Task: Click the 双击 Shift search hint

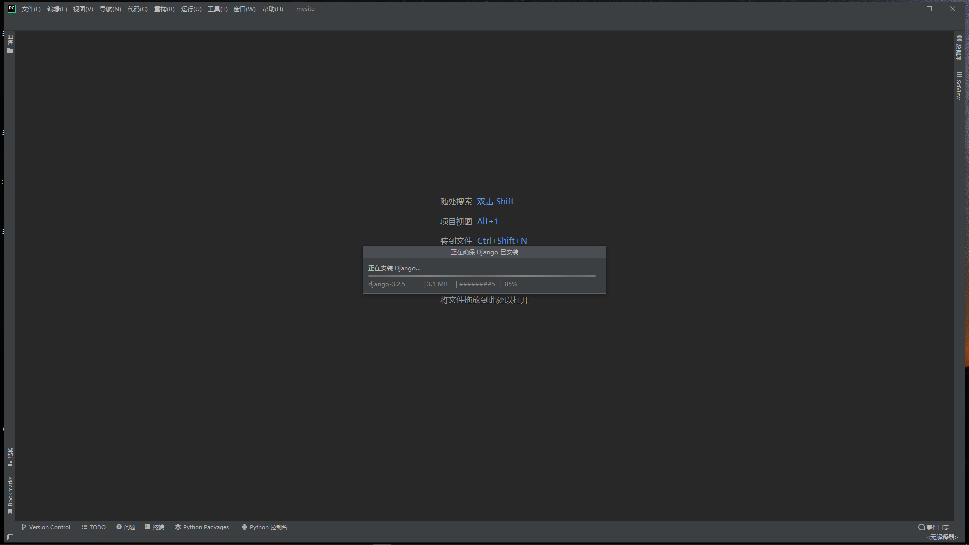Action: [495, 201]
